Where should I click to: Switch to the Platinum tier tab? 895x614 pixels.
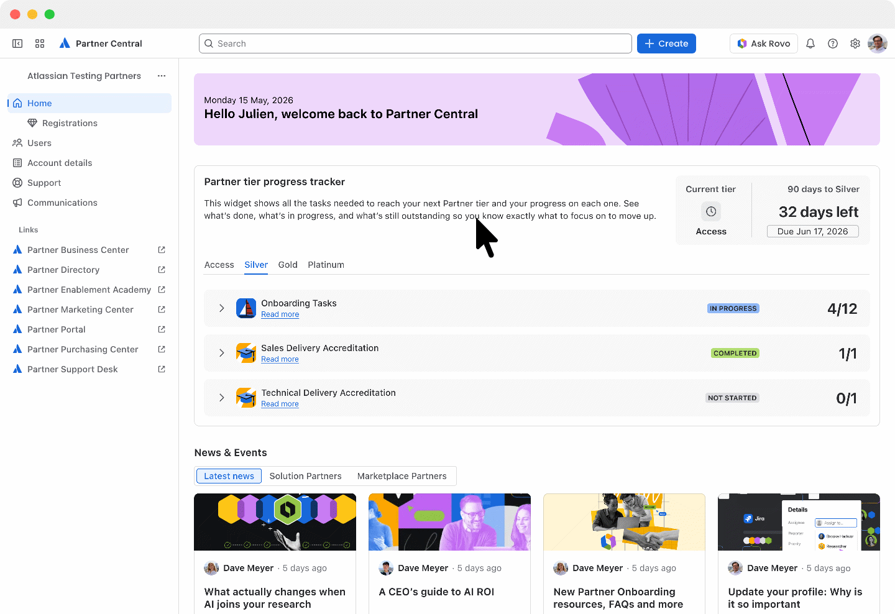click(326, 265)
